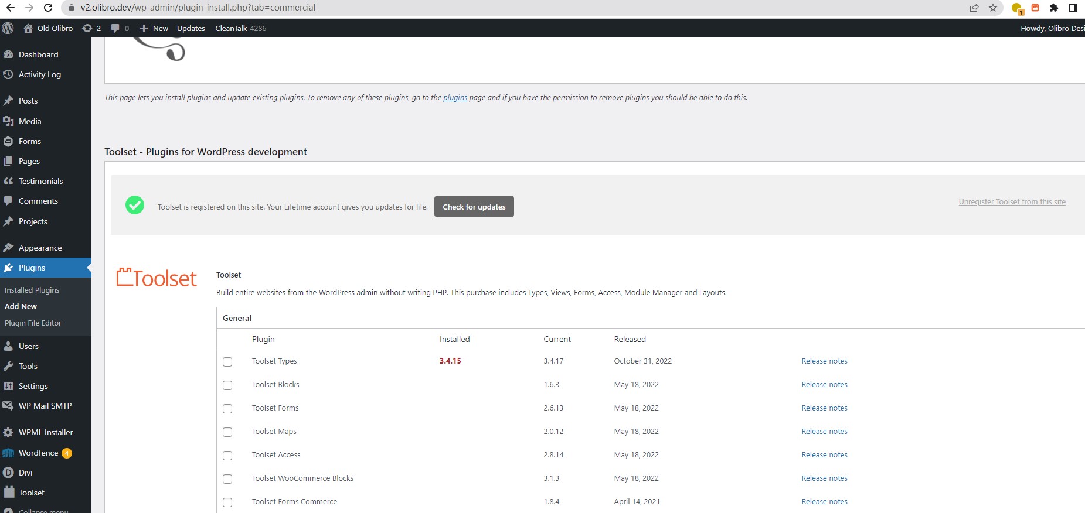Viewport: 1085px width, 513px height.
Task: Click the Appearance paintbrush icon
Action: [x=8, y=248]
